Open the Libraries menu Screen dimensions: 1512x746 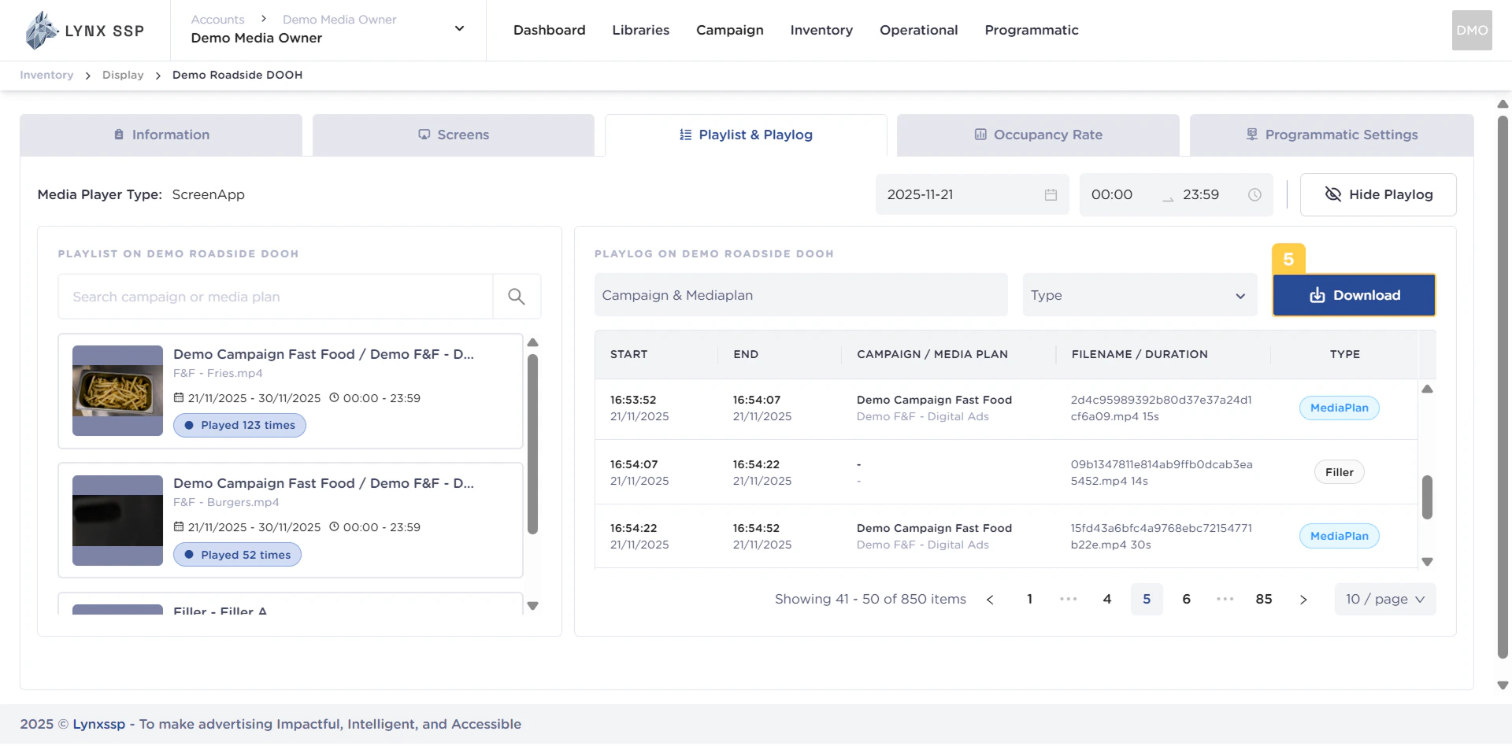tap(640, 30)
